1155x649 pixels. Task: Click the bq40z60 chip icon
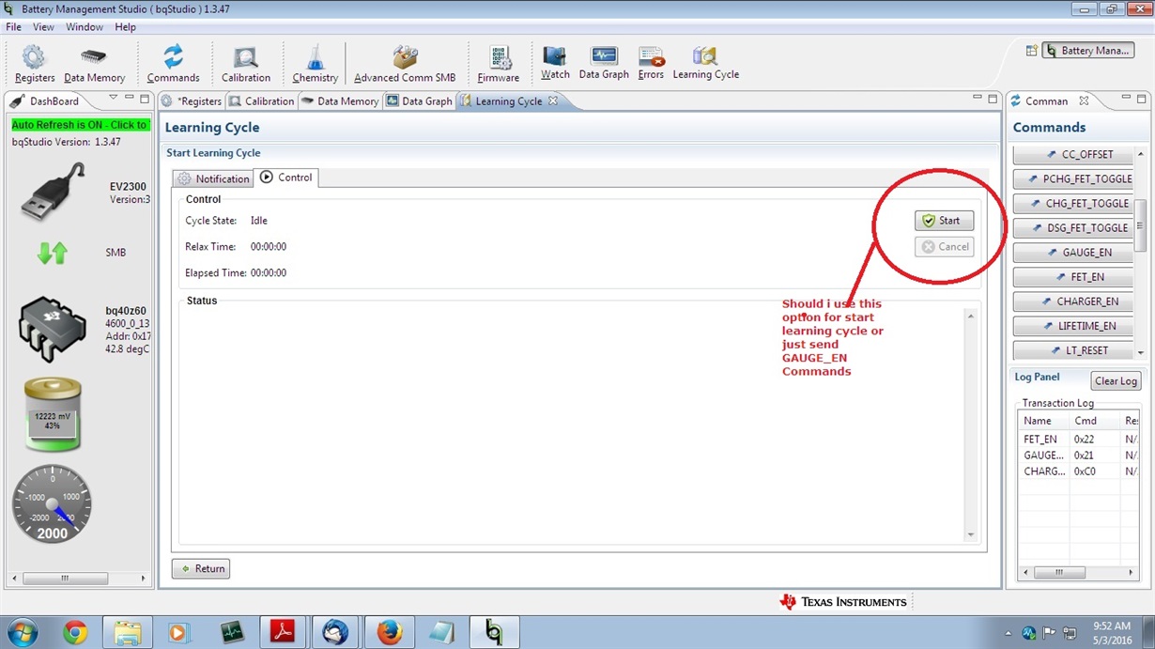pos(53,329)
